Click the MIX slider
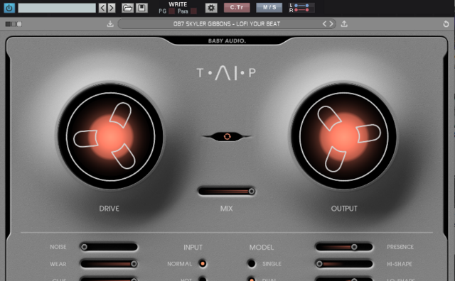 click(227, 191)
